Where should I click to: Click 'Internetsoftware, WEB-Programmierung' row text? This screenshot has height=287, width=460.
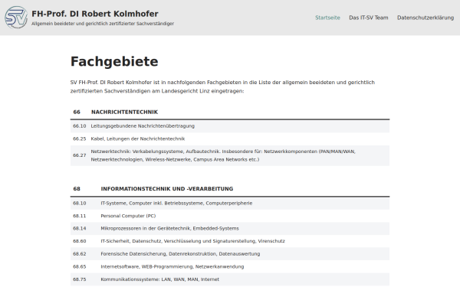pyautogui.click(x=172, y=266)
